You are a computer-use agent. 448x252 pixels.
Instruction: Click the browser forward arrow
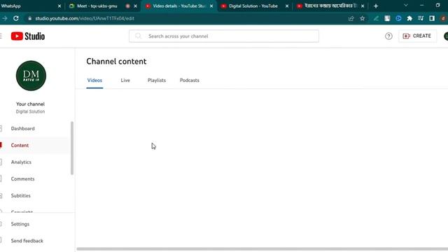(5, 18)
